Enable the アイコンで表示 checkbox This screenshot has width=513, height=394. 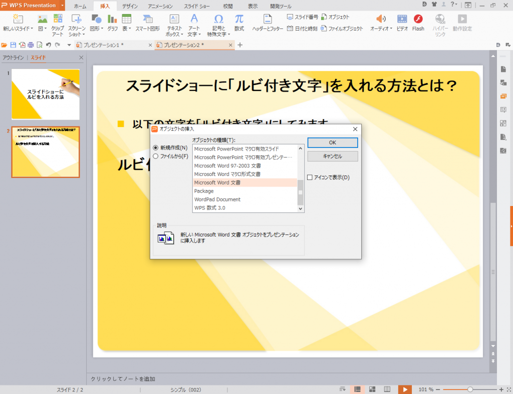310,177
